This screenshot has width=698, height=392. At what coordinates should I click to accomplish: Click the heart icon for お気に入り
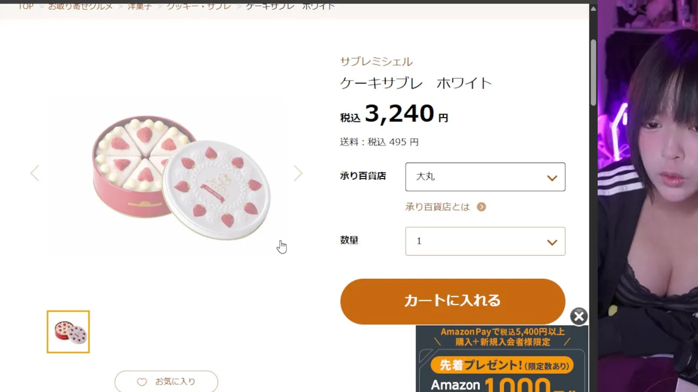coord(142,382)
